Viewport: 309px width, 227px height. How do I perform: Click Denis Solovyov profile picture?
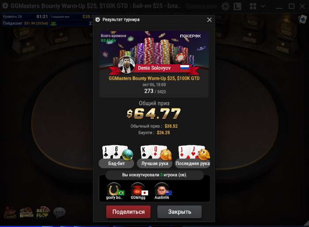click(x=126, y=65)
